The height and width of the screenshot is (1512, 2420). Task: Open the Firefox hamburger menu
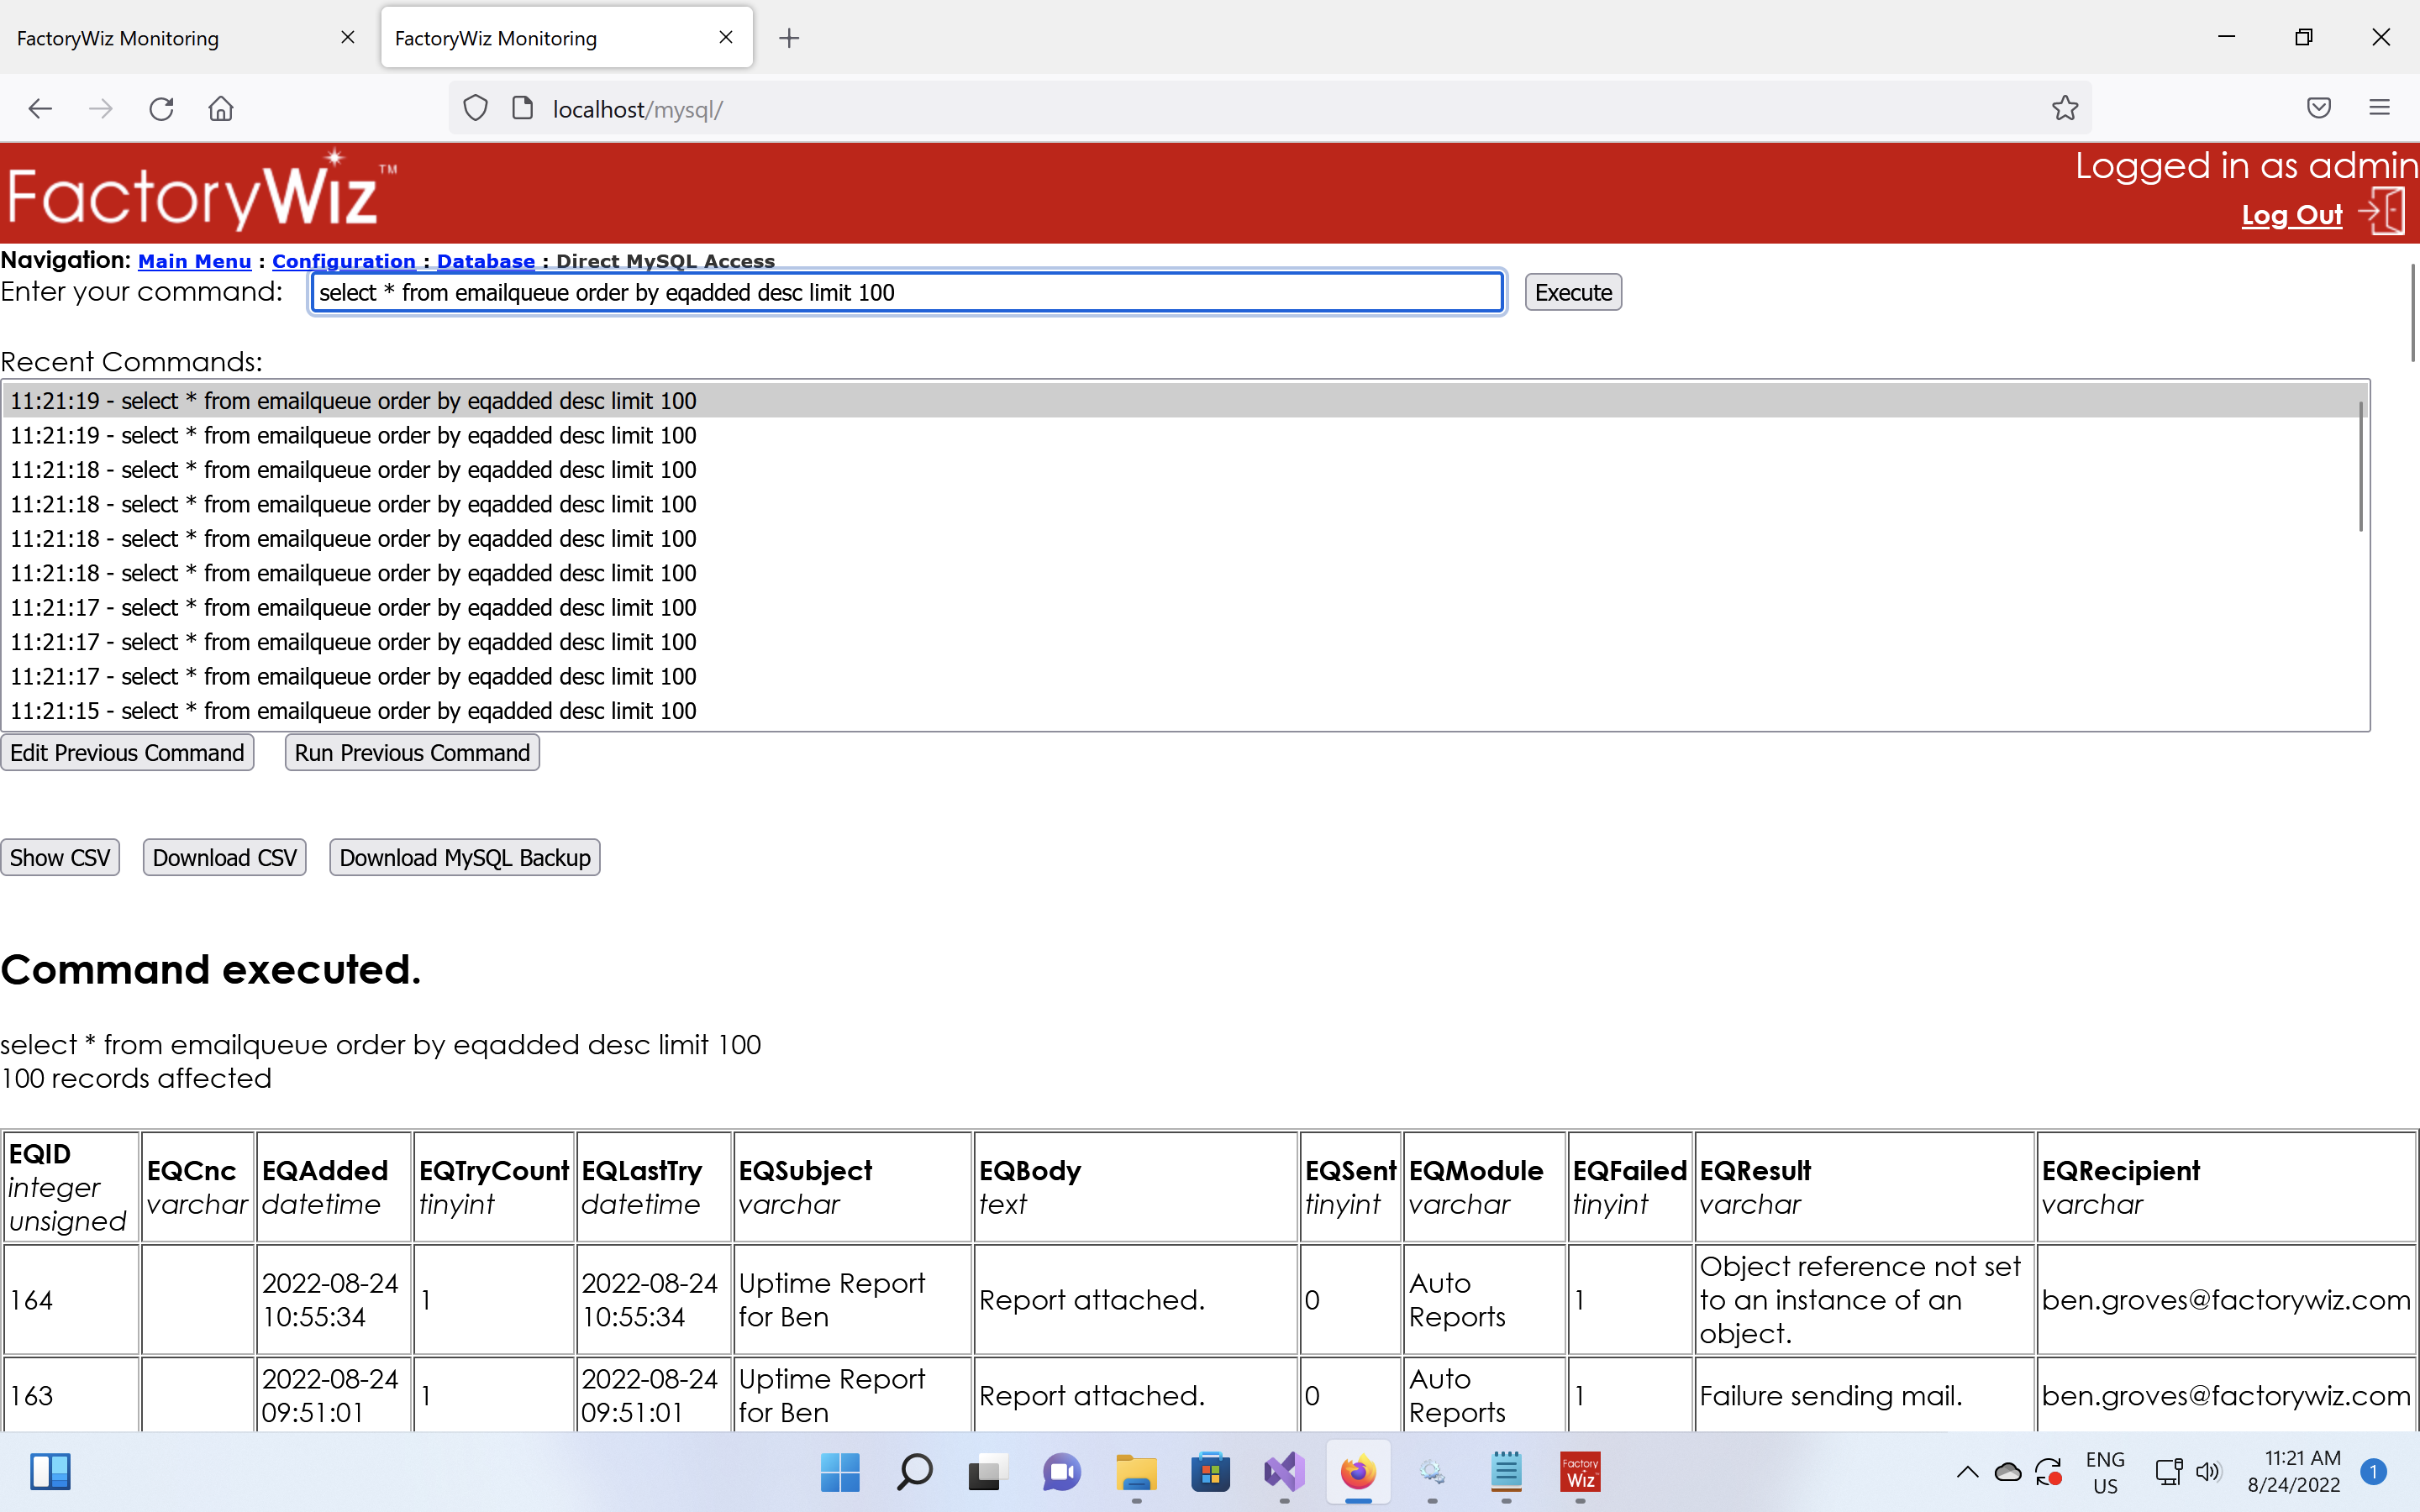(2379, 108)
